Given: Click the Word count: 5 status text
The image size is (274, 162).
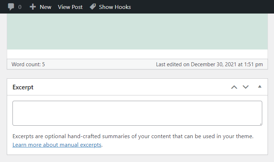Looking at the screenshot, I should 28,64.
